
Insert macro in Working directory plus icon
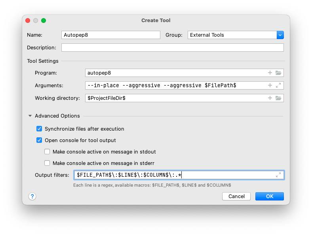pyautogui.click(x=270, y=98)
